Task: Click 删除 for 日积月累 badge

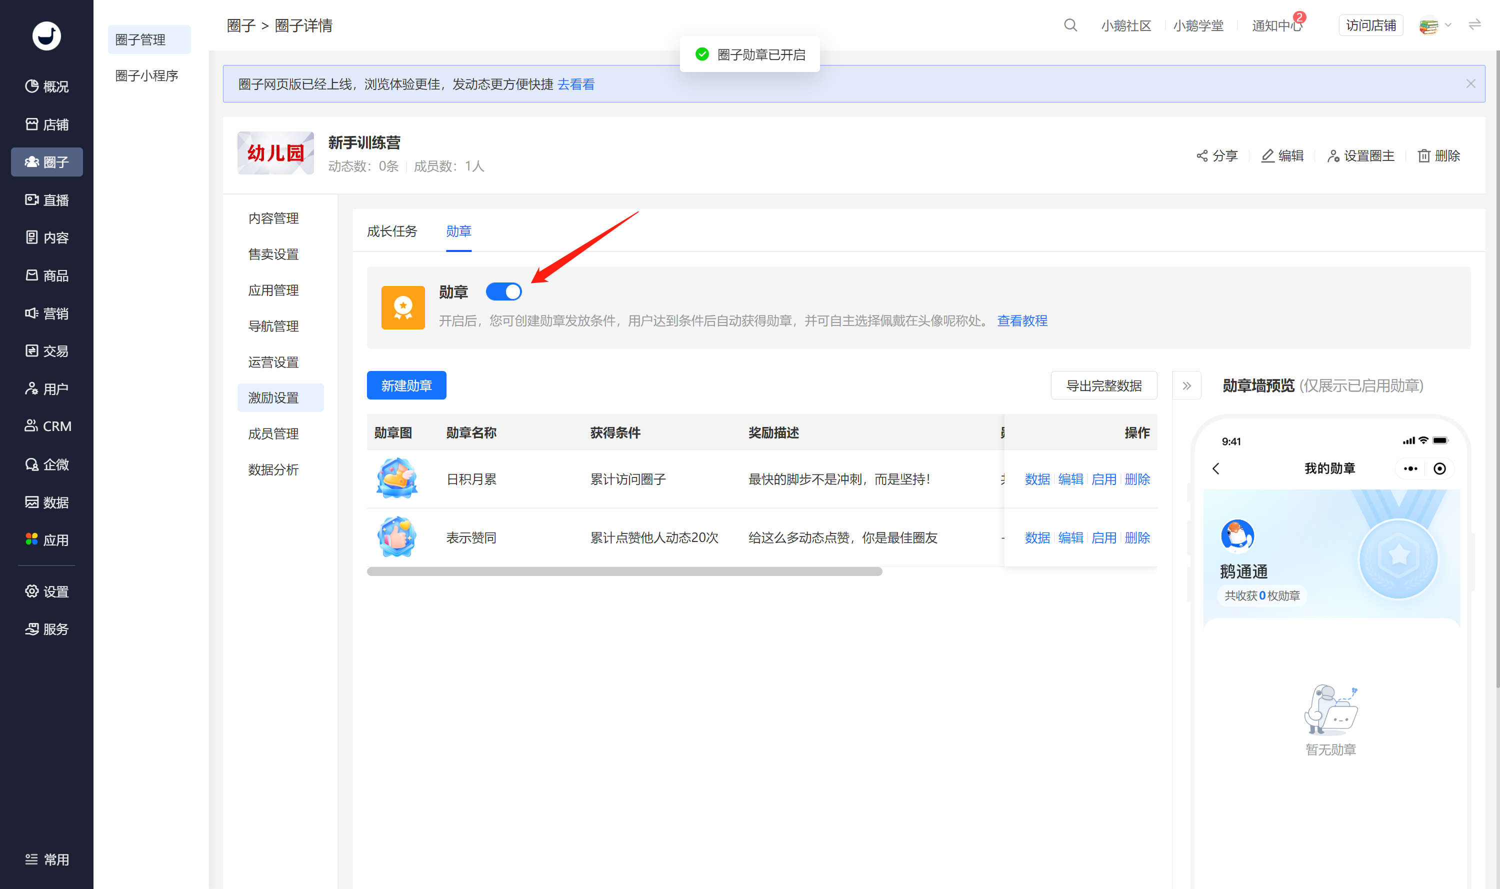Action: click(x=1137, y=479)
